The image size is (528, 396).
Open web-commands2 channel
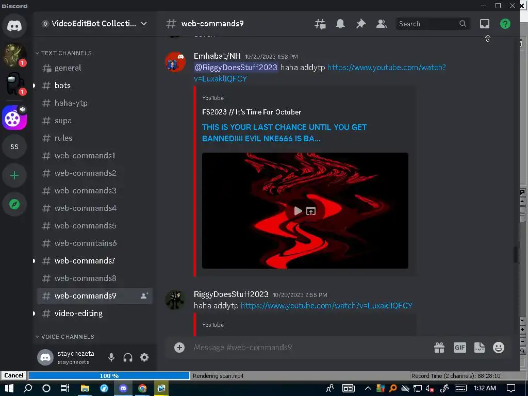(x=95, y=173)
